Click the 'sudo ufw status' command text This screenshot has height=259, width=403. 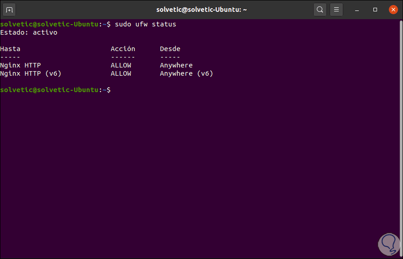[x=145, y=24]
